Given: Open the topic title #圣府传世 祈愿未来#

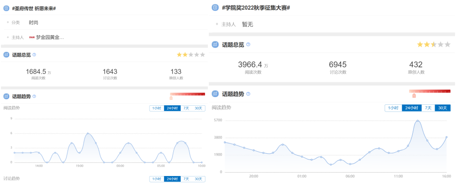Looking at the screenshot, I should pyautogui.click(x=34, y=9).
